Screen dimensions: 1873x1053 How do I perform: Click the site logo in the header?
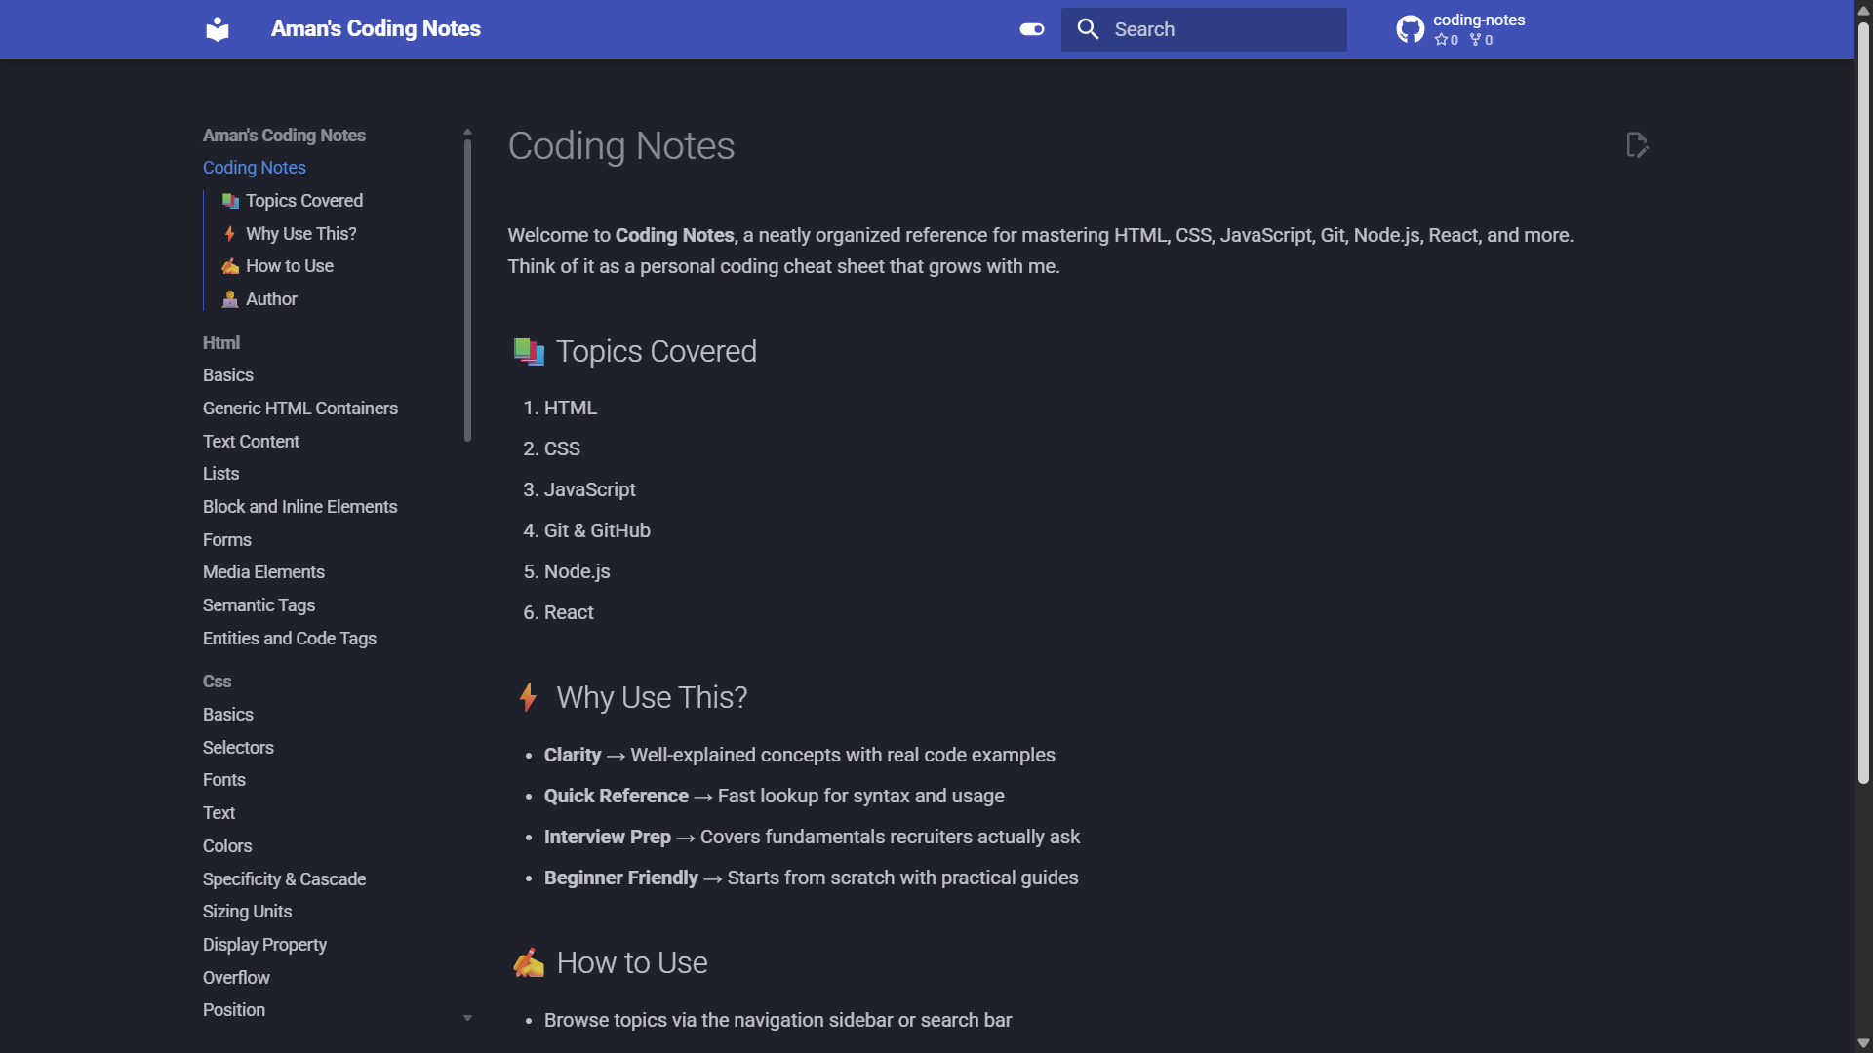pyautogui.click(x=218, y=28)
